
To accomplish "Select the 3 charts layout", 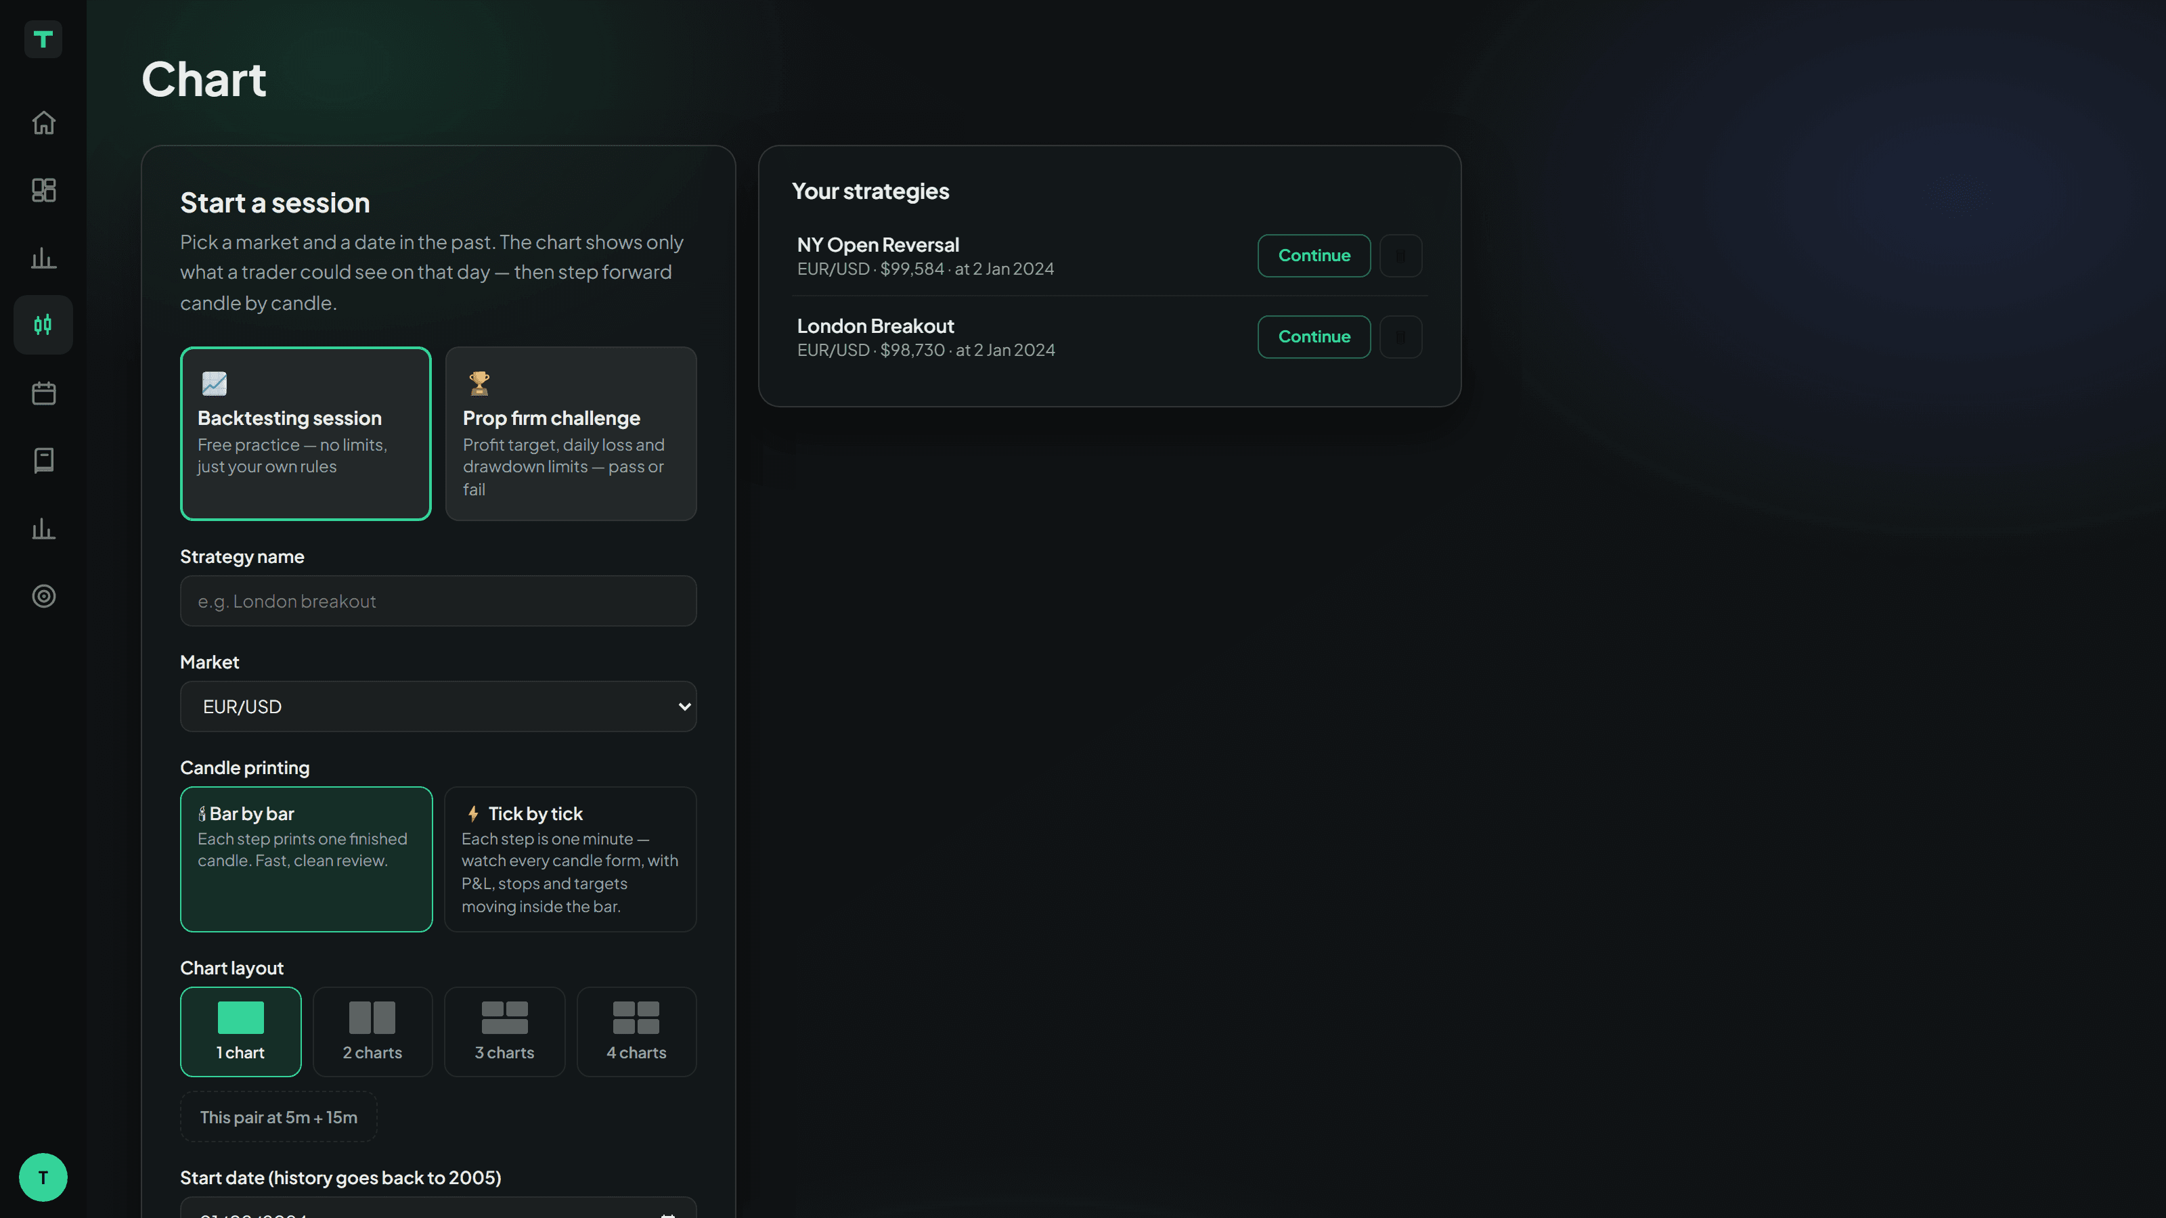I will [504, 1031].
